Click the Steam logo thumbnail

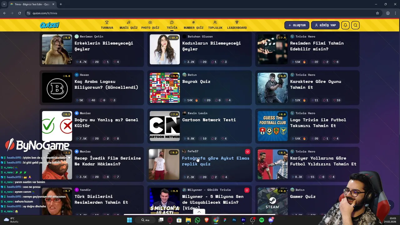(272, 201)
